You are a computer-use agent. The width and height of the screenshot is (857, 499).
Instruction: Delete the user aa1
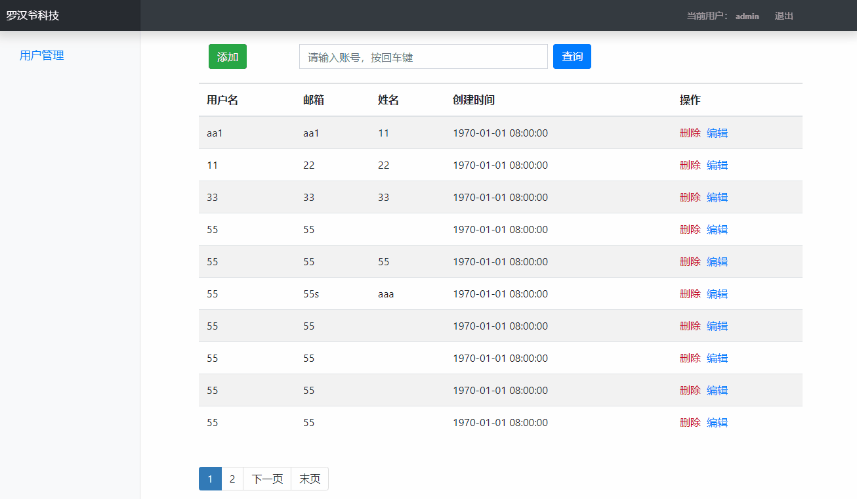point(690,132)
